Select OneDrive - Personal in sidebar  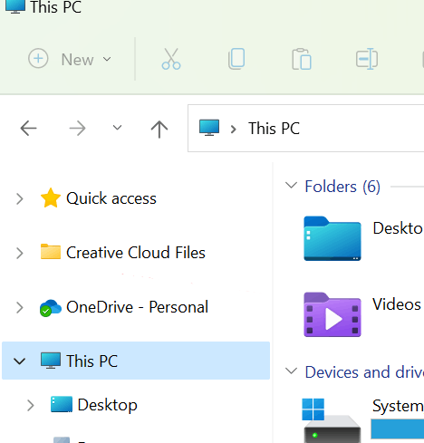[x=137, y=307]
